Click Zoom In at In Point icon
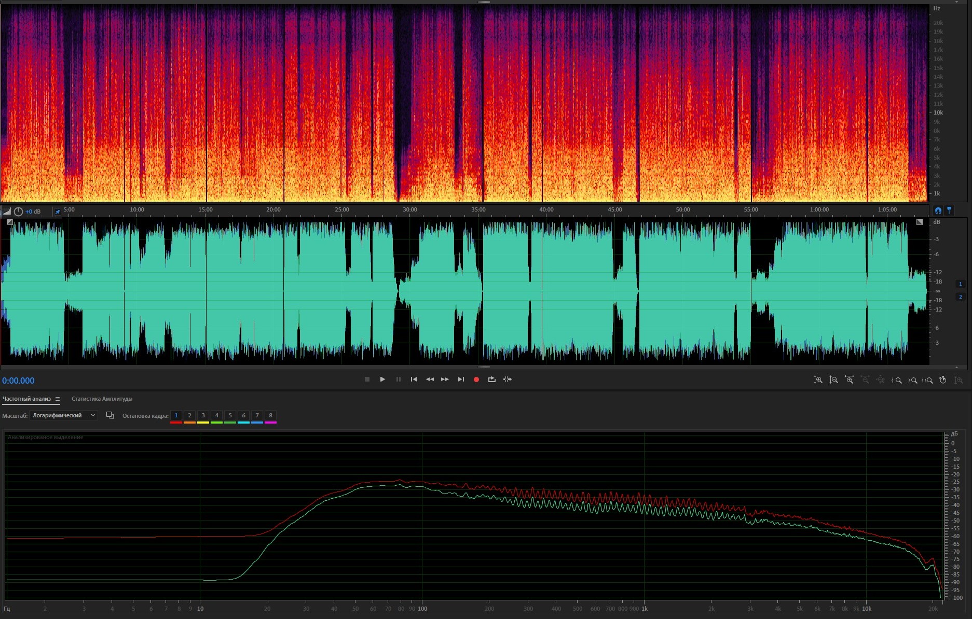 (896, 380)
